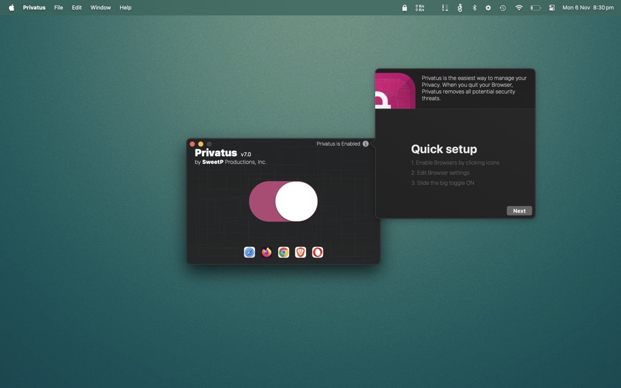Click the Firefox browser icon

point(267,252)
